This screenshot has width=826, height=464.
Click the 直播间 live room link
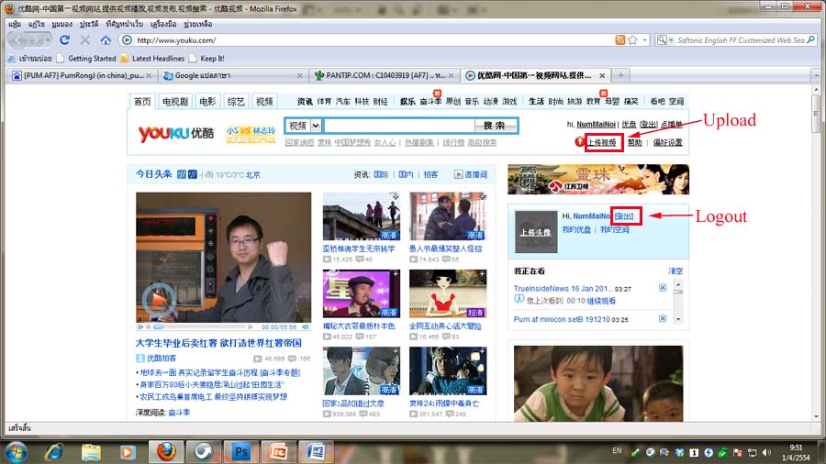[x=471, y=174]
